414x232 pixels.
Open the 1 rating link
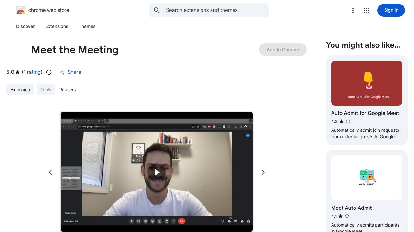32,72
